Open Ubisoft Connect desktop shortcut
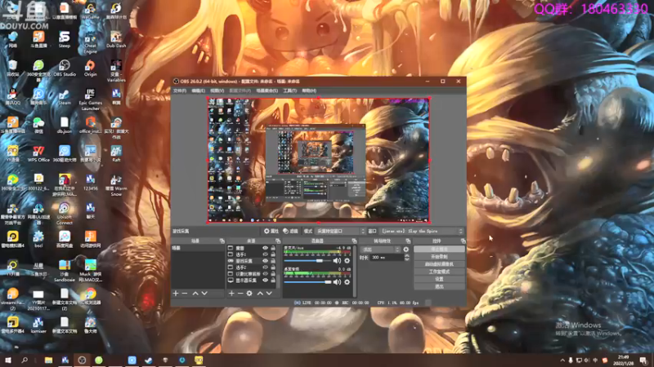This screenshot has height=367, width=654. [65, 214]
